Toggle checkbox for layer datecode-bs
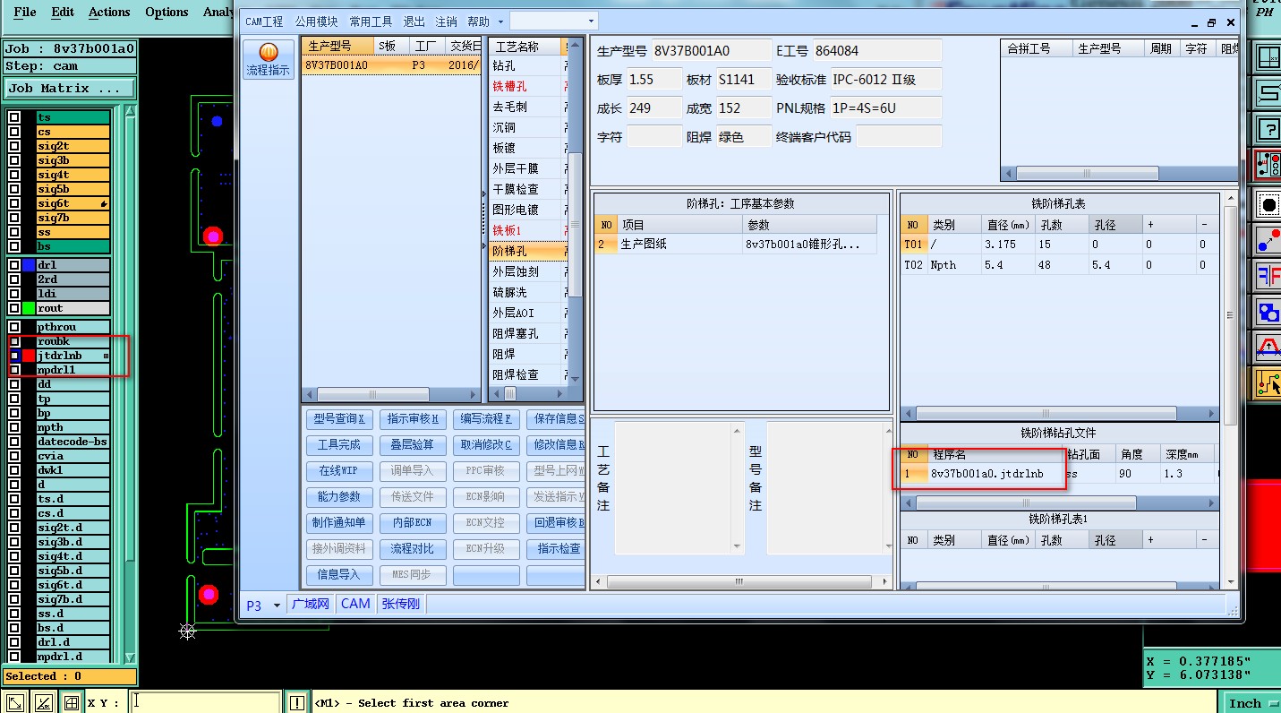The image size is (1281, 713). coord(14,442)
